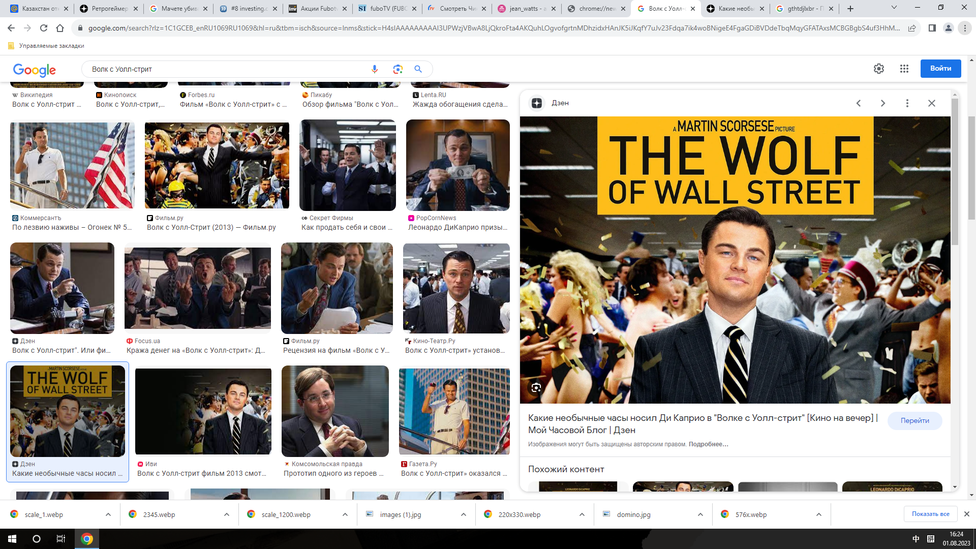Expand options for images (1).jpg download

pyautogui.click(x=464, y=514)
